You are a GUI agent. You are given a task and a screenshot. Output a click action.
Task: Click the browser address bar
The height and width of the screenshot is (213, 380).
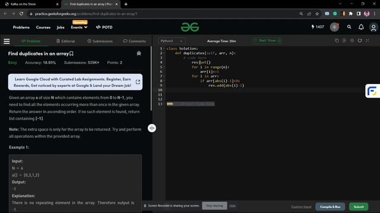(x=162, y=14)
